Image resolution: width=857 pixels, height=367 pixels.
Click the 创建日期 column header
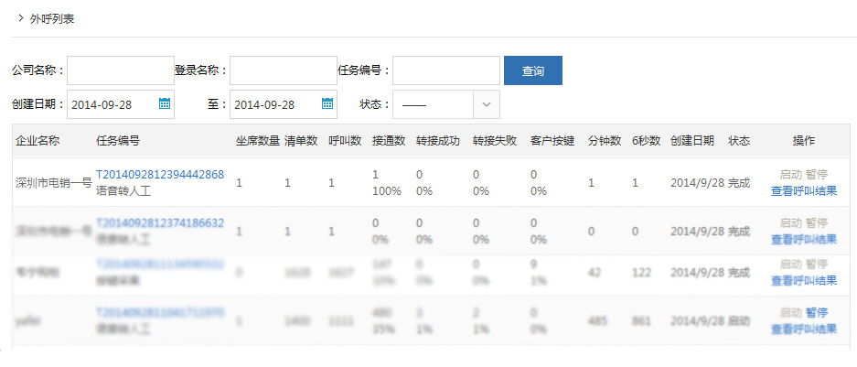[691, 141]
